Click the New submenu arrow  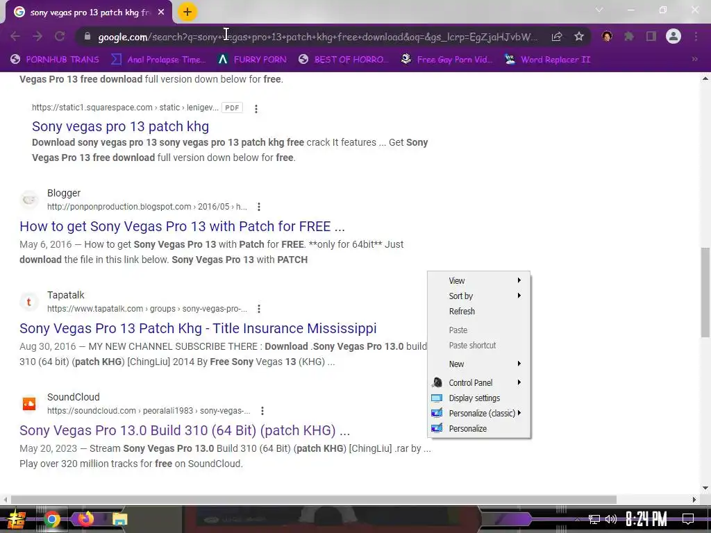point(519,364)
